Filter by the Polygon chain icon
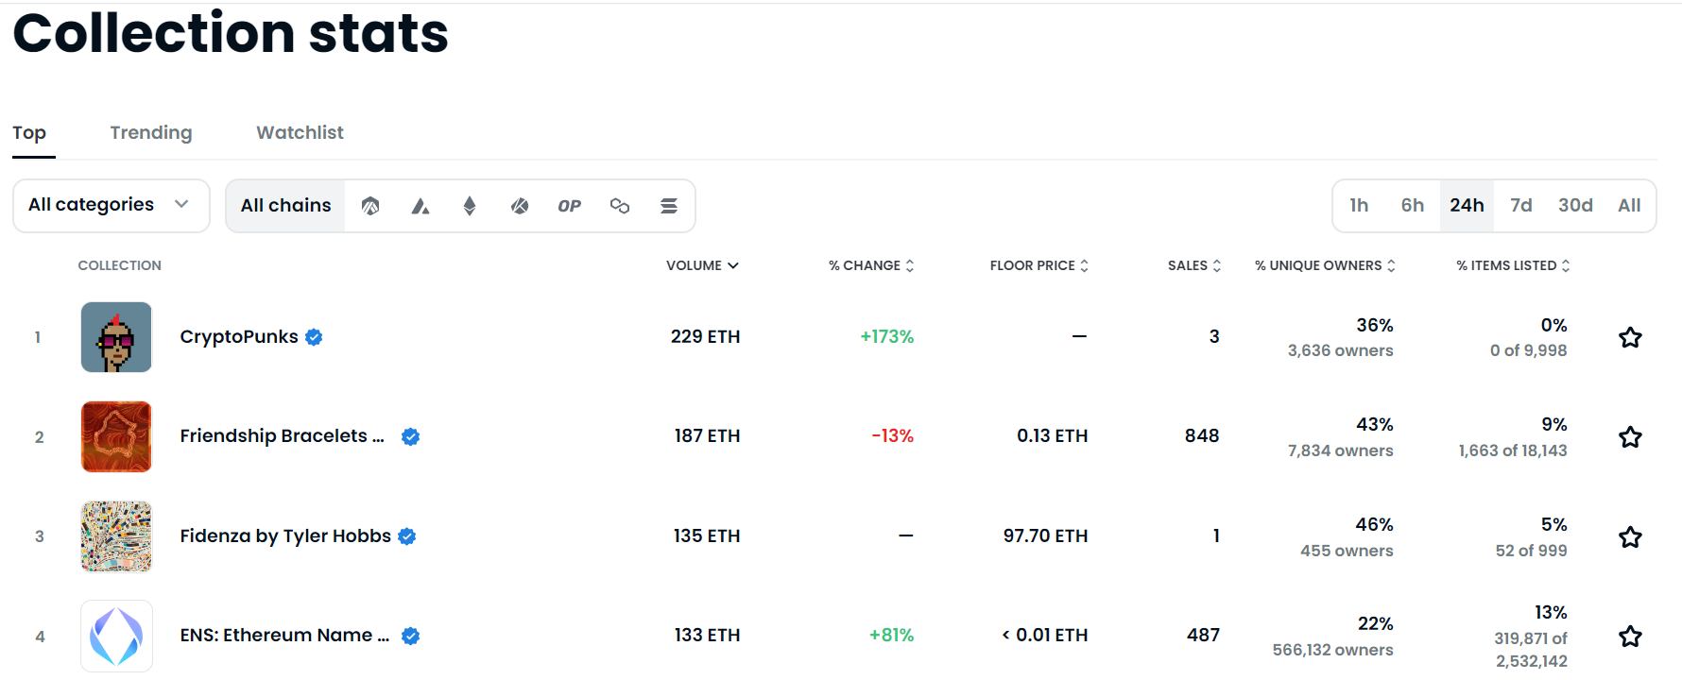 point(620,206)
